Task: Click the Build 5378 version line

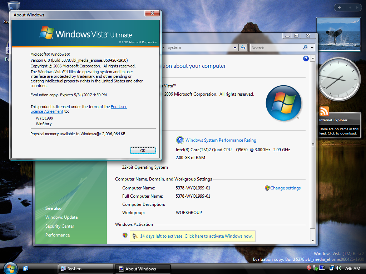Action: 79,60
